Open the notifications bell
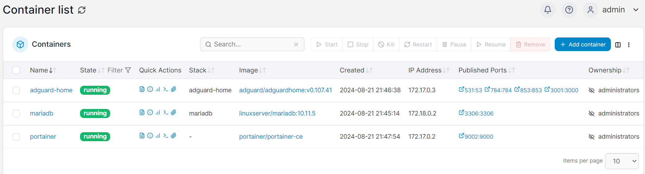645x174 pixels. click(x=548, y=10)
